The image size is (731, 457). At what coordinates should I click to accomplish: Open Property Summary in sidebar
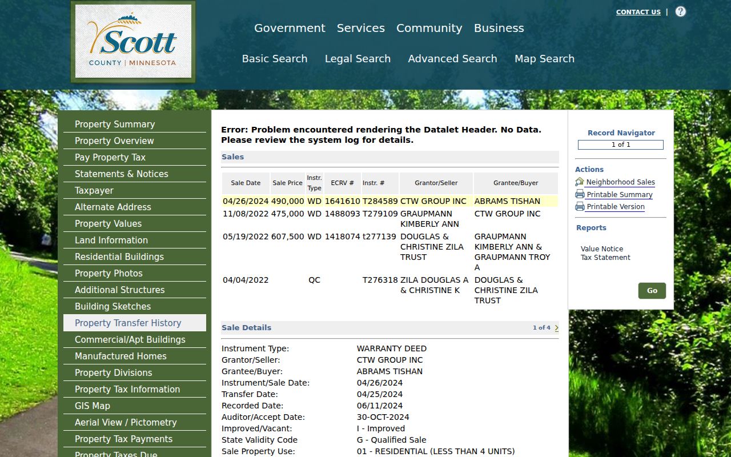(x=135, y=124)
